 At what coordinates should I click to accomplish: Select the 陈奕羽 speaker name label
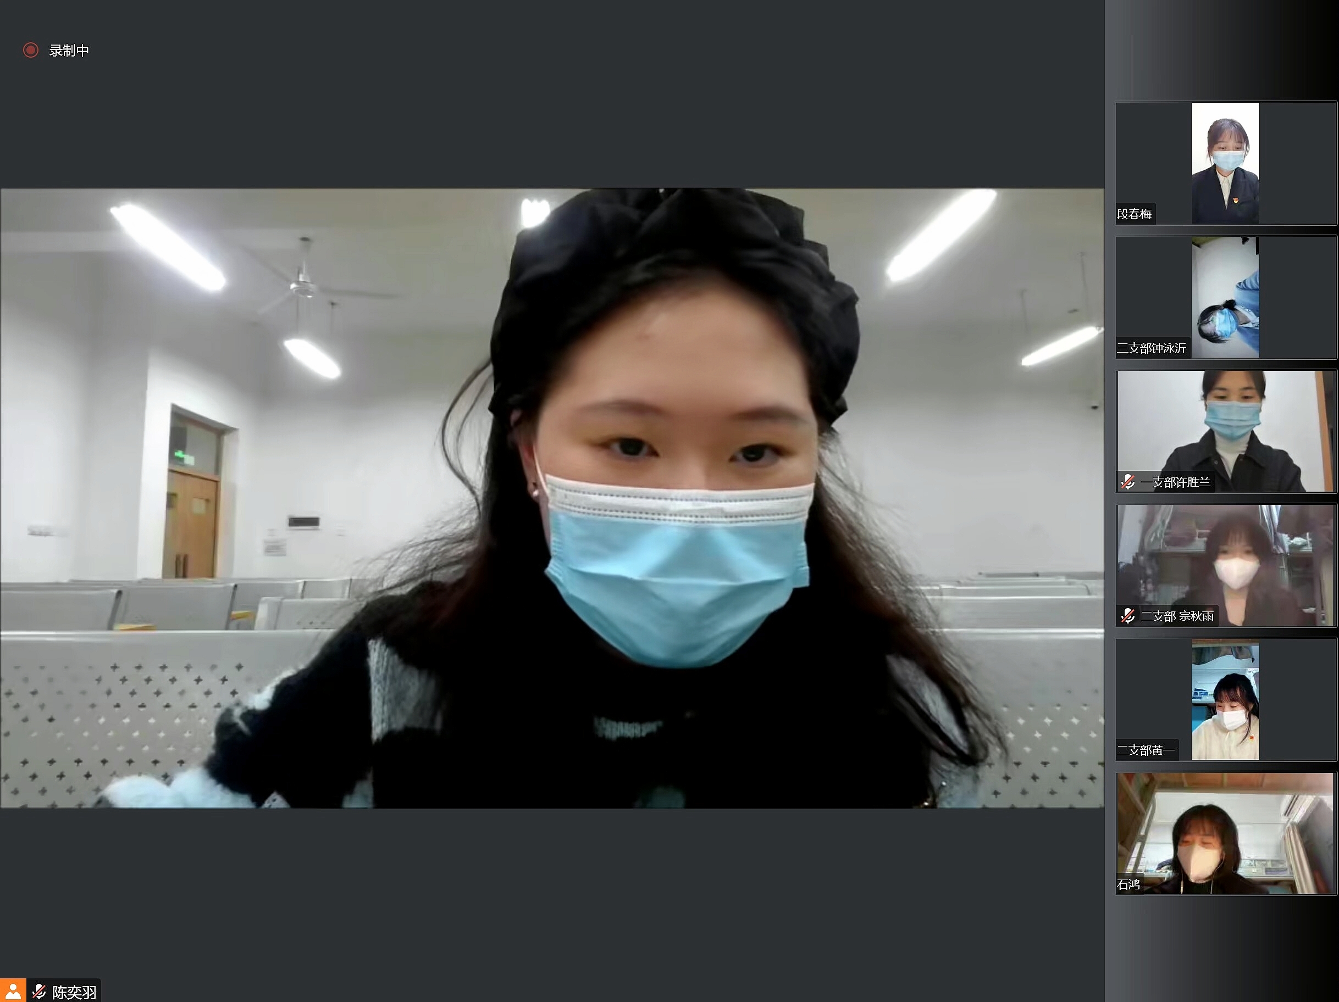(74, 992)
